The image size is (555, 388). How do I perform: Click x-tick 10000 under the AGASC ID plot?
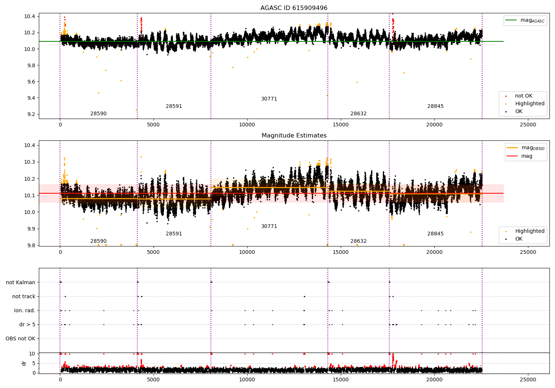(x=247, y=125)
